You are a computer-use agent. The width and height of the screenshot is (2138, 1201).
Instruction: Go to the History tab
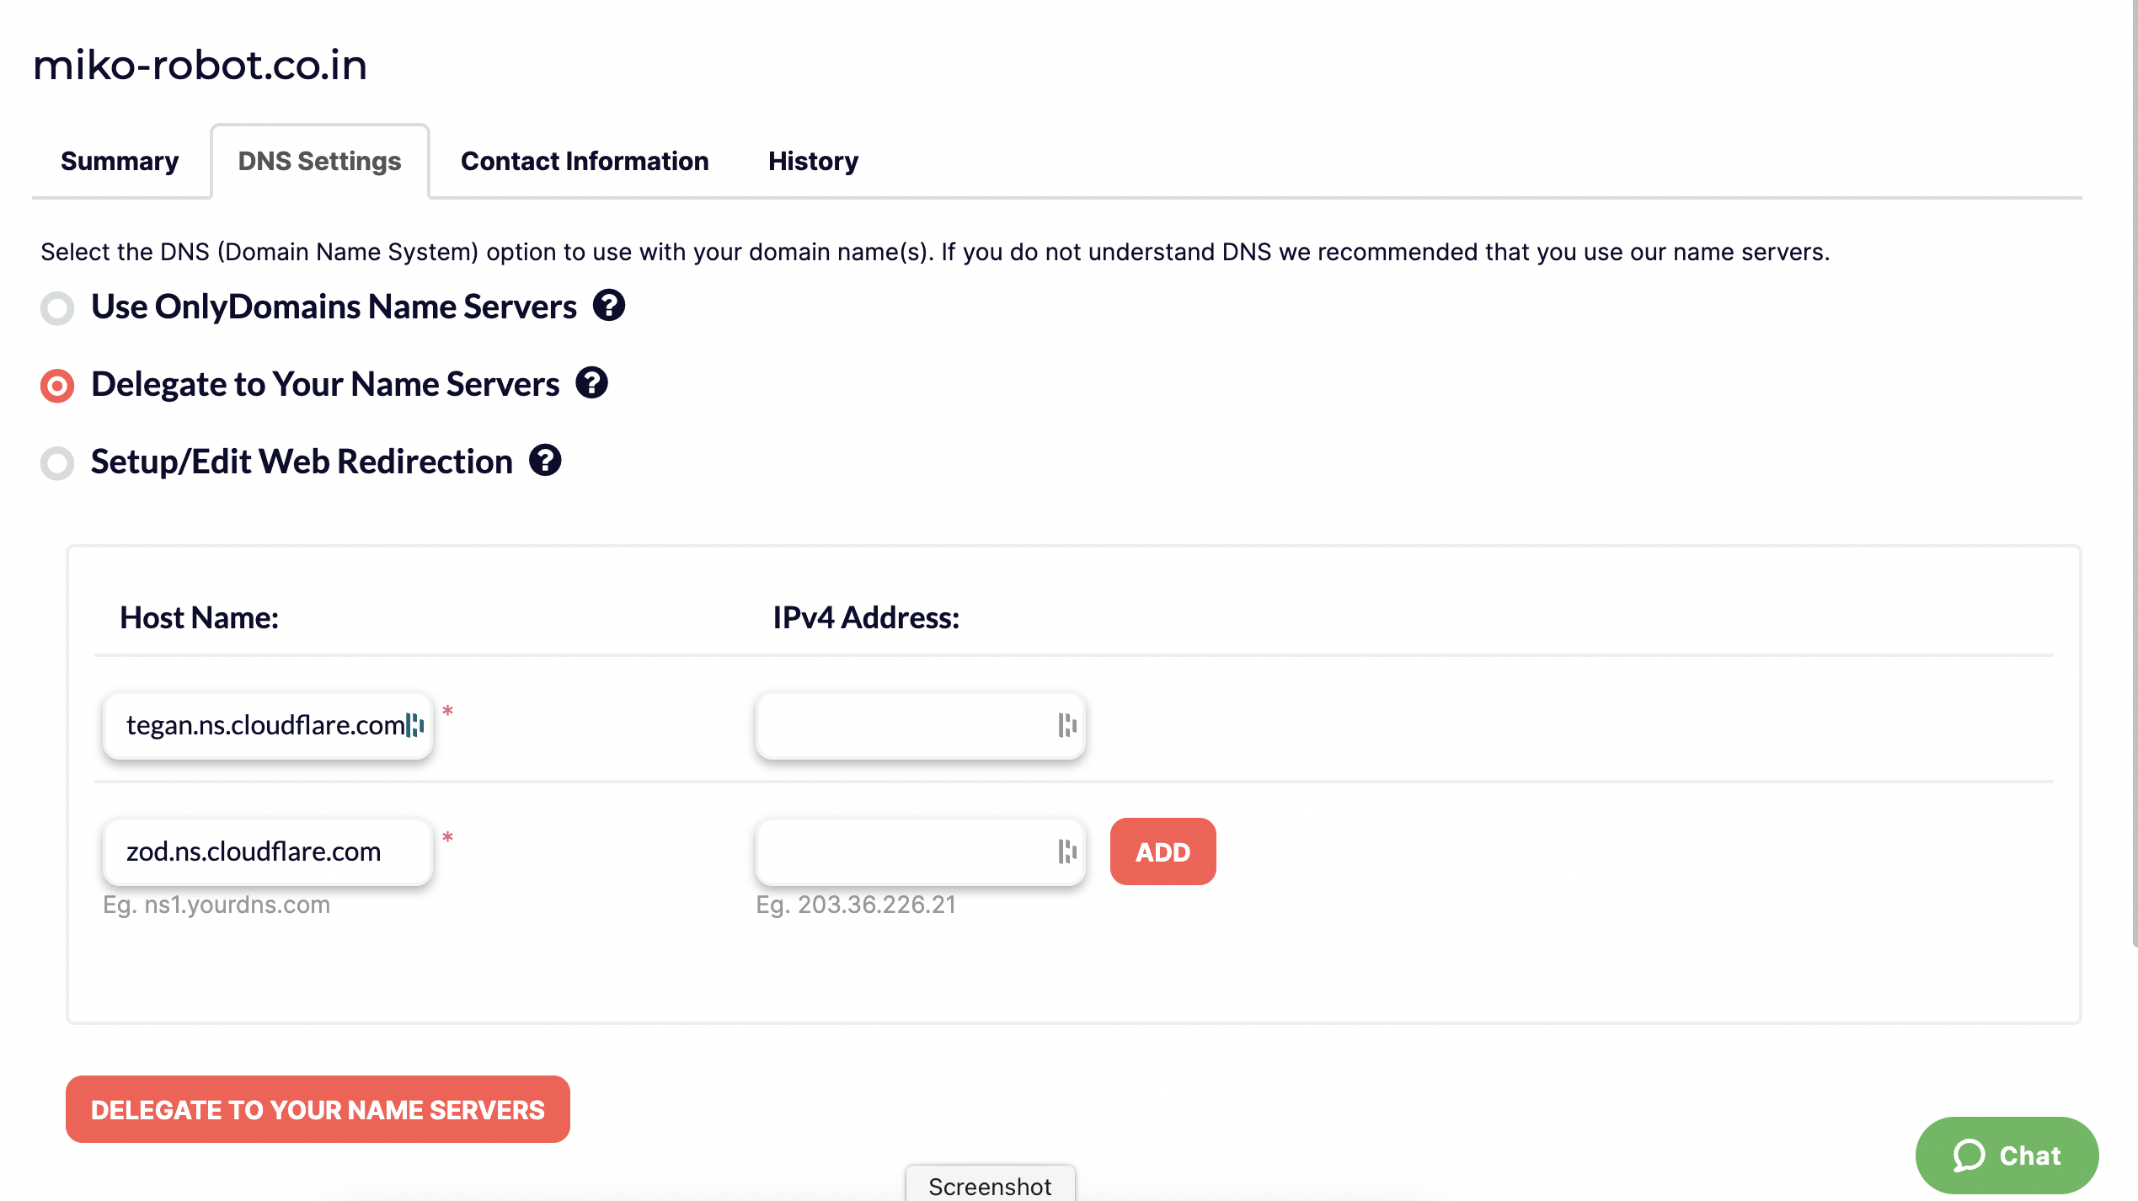(813, 161)
